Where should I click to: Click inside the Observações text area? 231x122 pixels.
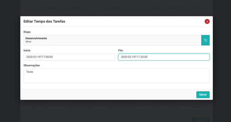[x=116, y=76]
